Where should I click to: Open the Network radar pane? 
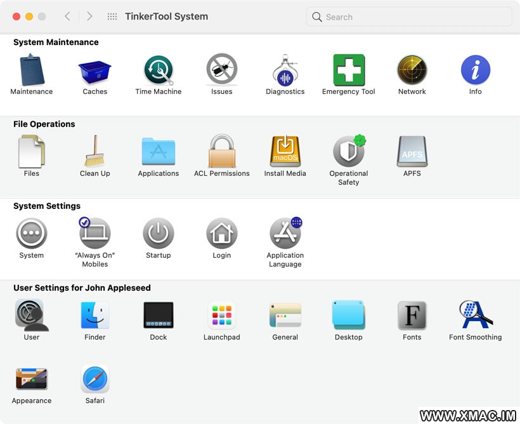(x=412, y=70)
